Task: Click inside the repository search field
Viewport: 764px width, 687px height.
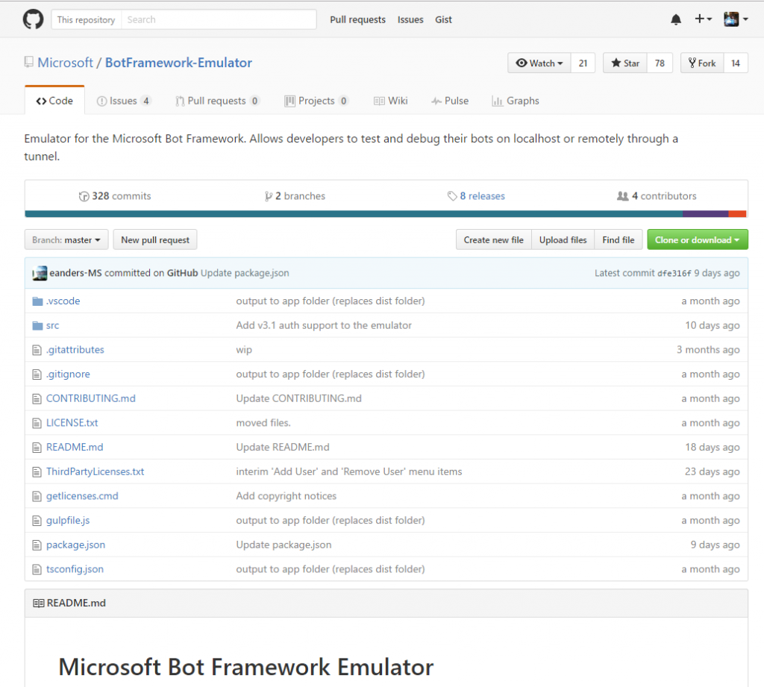Action: point(219,19)
